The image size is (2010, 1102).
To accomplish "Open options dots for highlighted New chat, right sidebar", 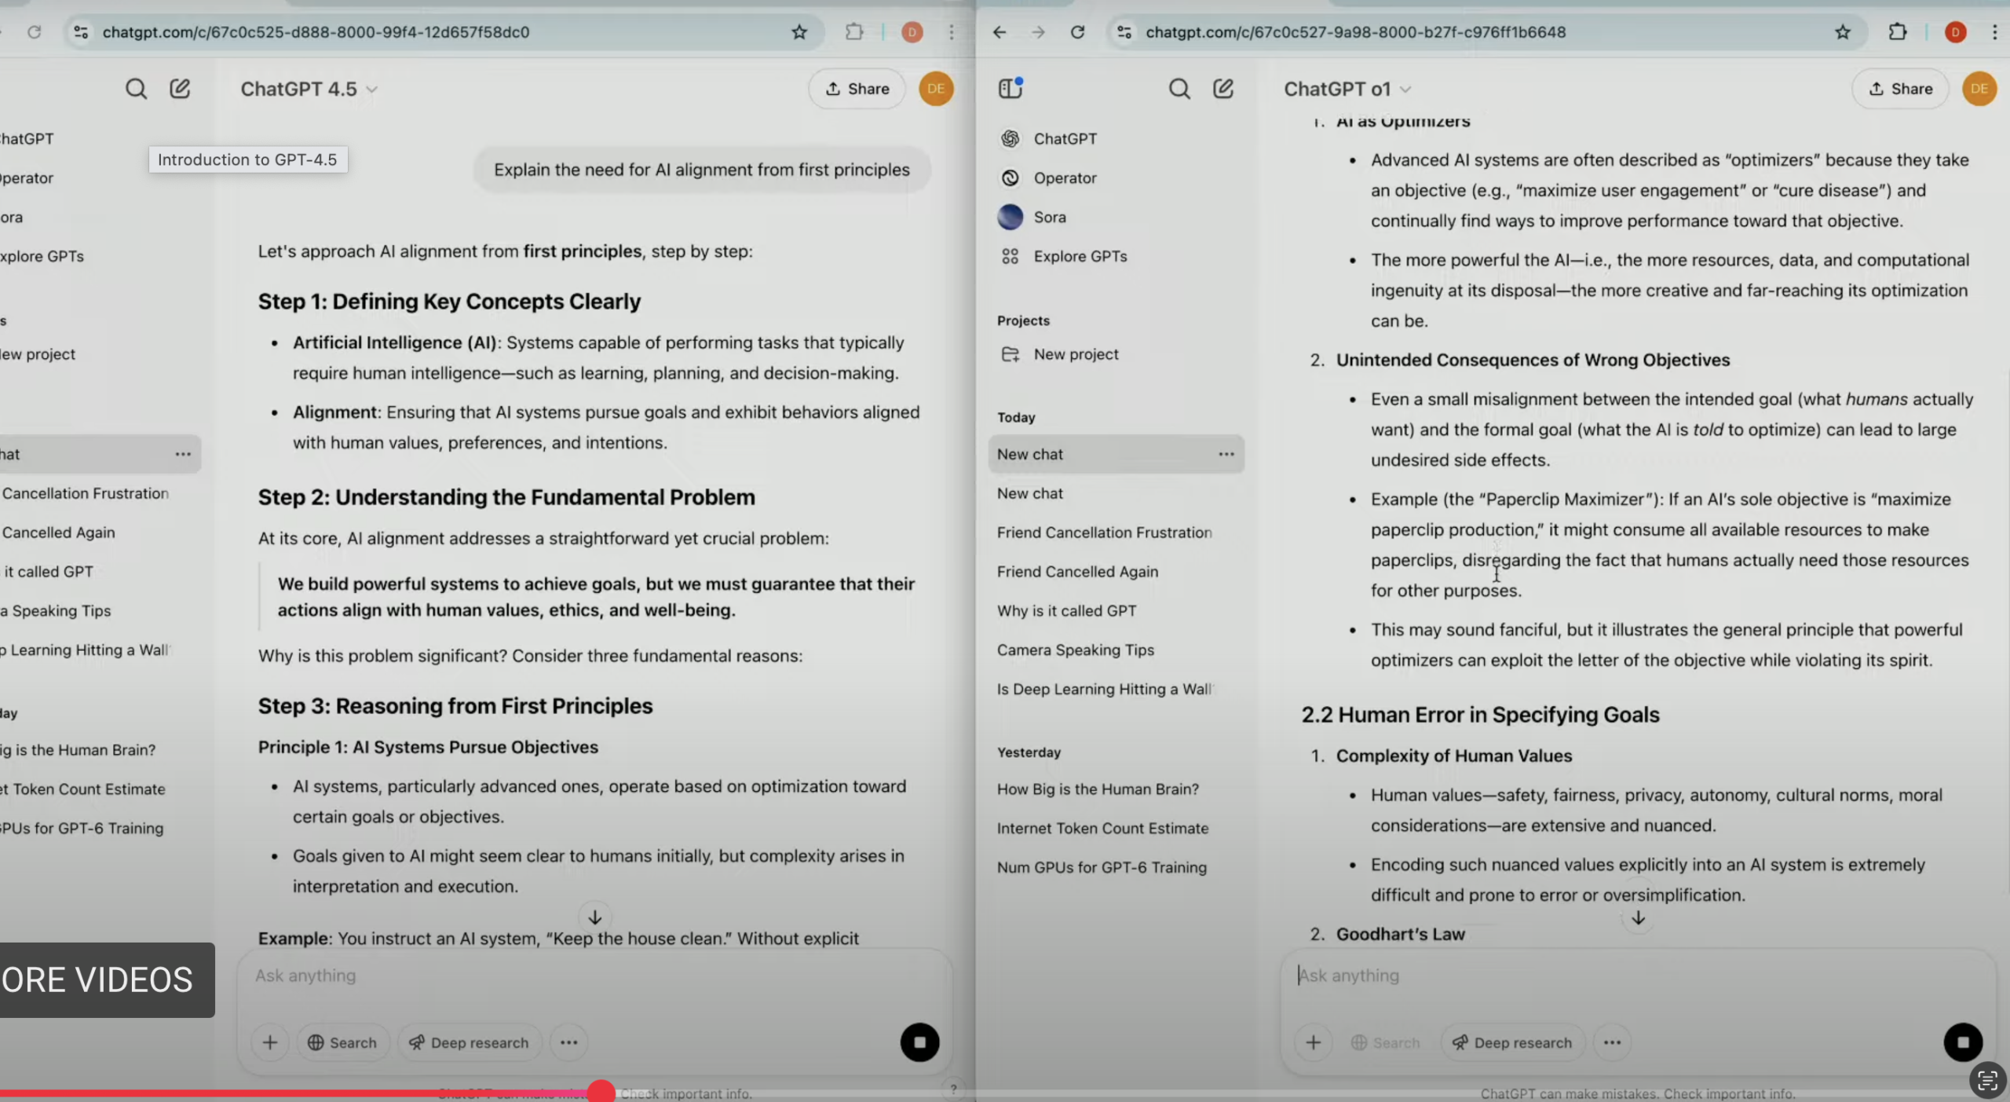I will [1226, 454].
